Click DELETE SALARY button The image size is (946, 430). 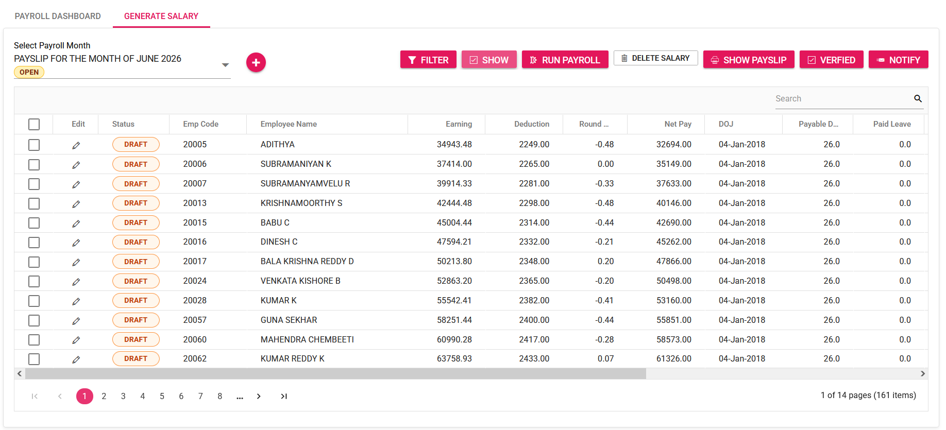[x=655, y=58]
